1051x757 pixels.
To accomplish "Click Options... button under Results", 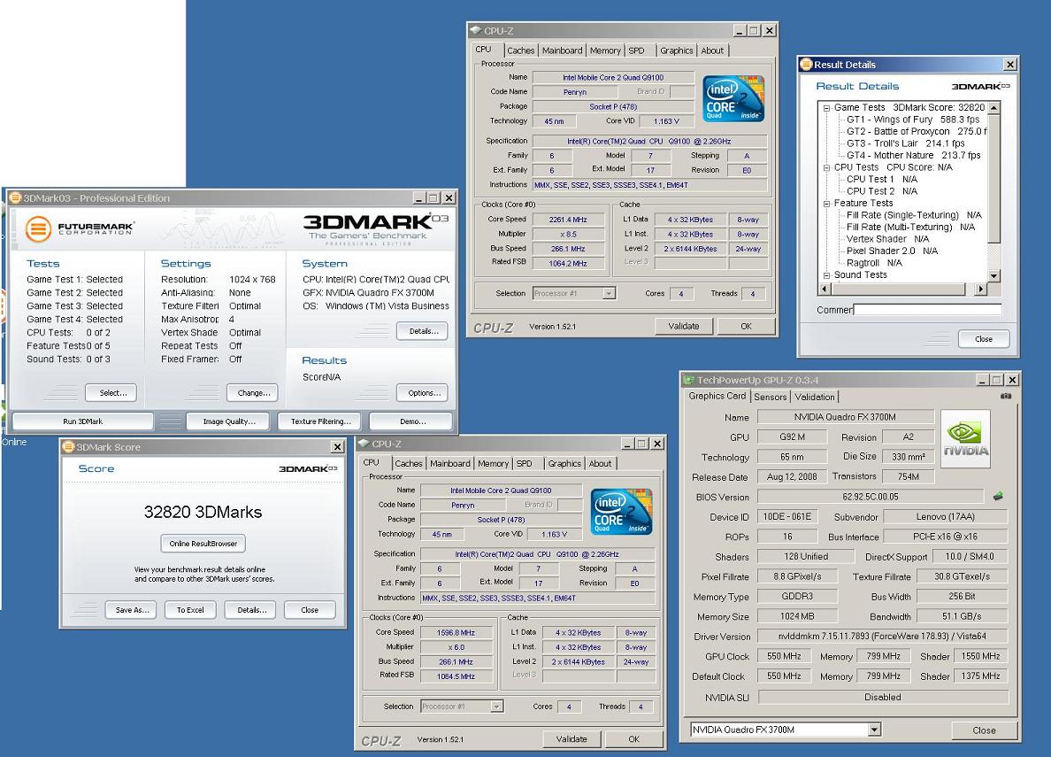I will 423,392.
